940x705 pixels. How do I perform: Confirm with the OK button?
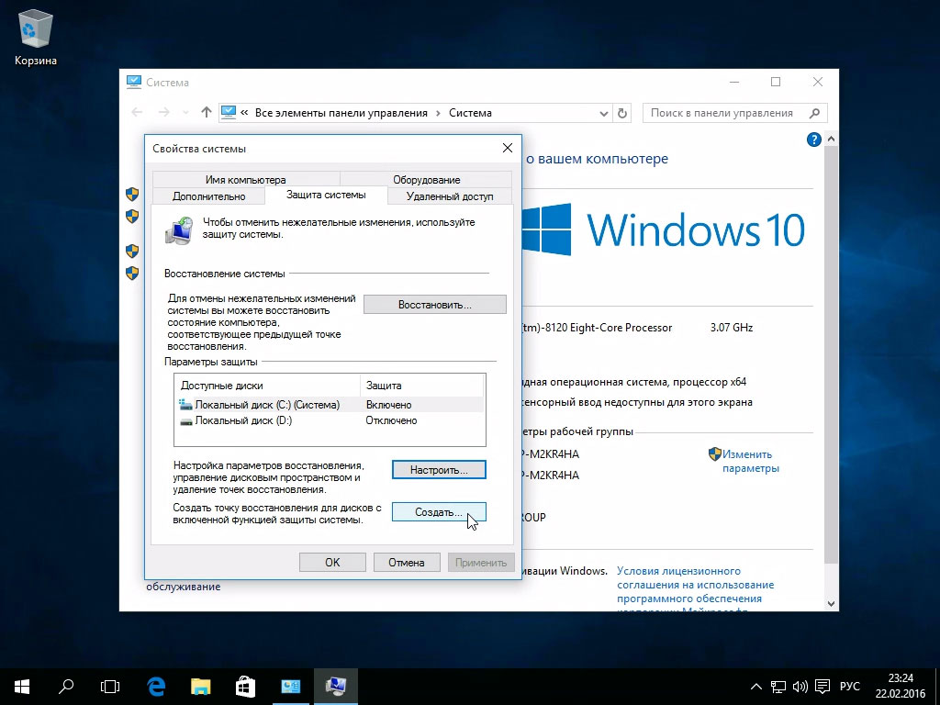[332, 563]
